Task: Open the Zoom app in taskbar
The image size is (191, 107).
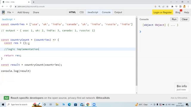Action: coord(94,104)
